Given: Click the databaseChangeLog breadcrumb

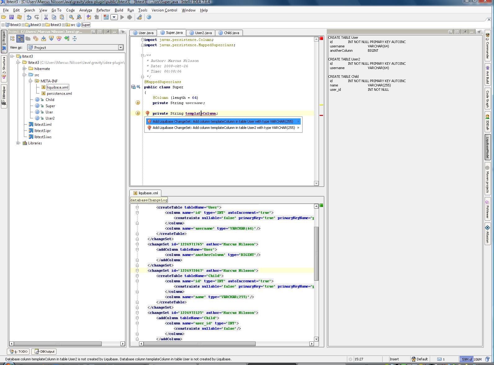Looking at the screenshot, I should [x=149, y=200].
